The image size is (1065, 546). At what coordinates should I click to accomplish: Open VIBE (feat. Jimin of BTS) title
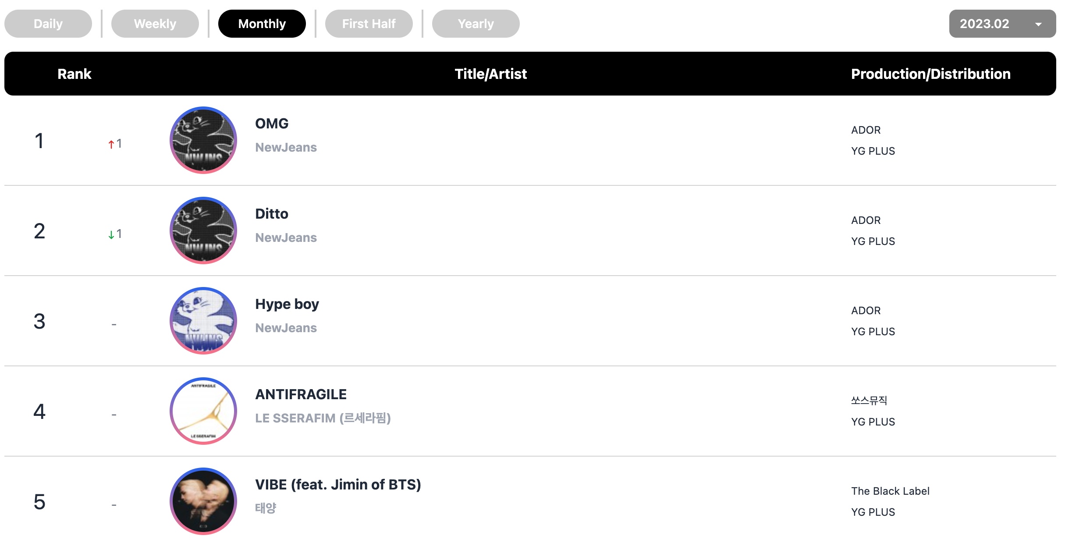(x=338, y=485)
